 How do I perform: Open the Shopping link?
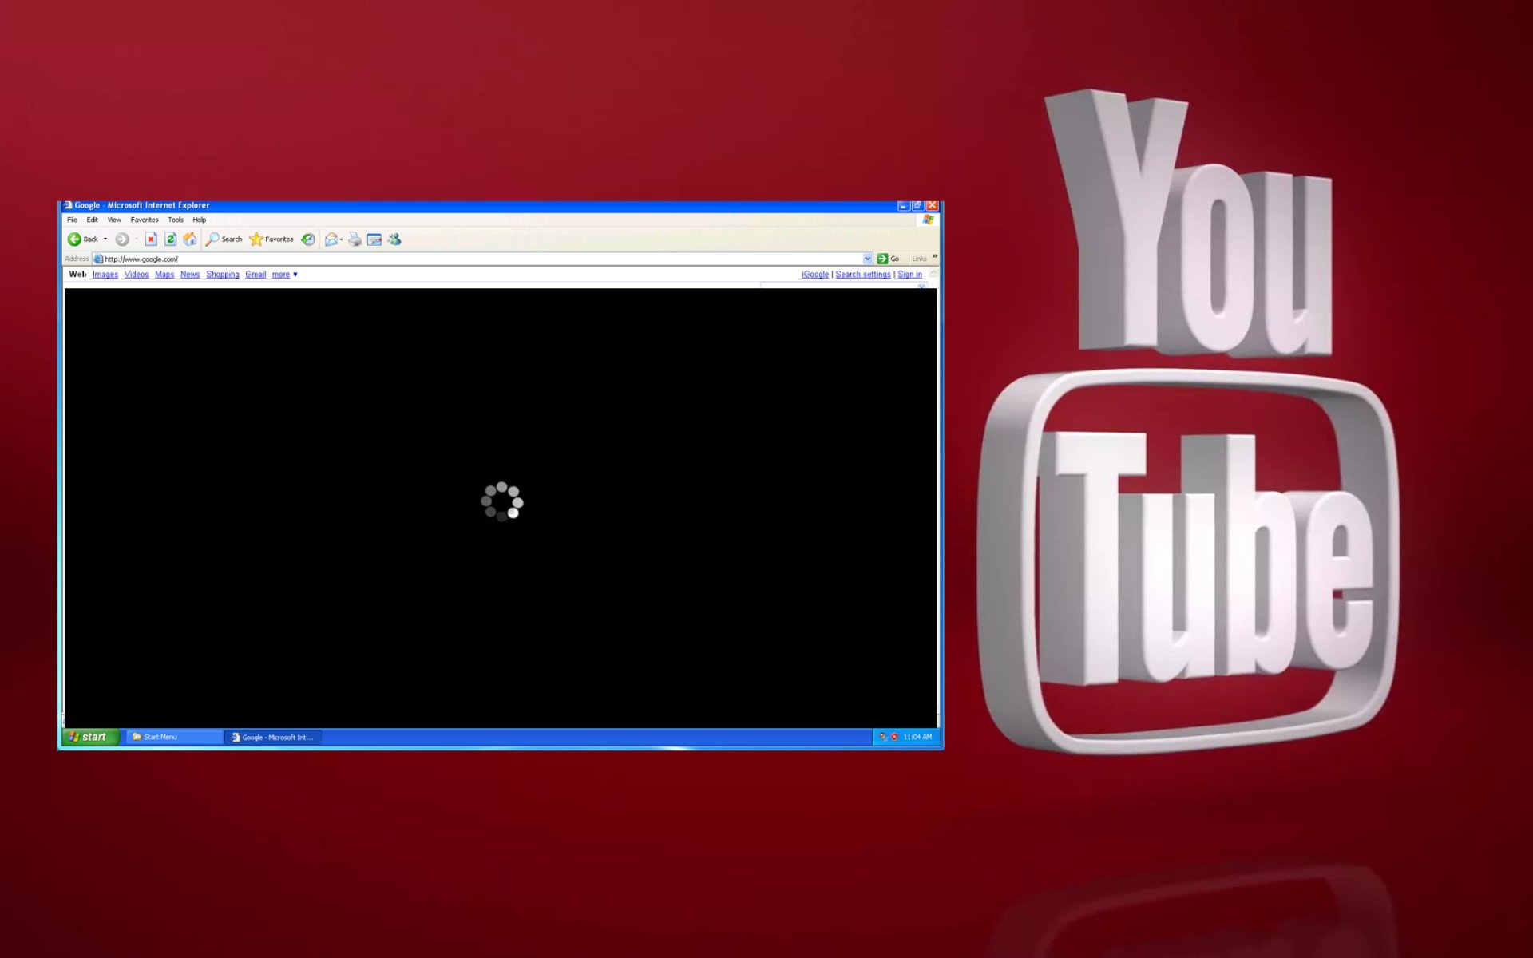point(223,274)
